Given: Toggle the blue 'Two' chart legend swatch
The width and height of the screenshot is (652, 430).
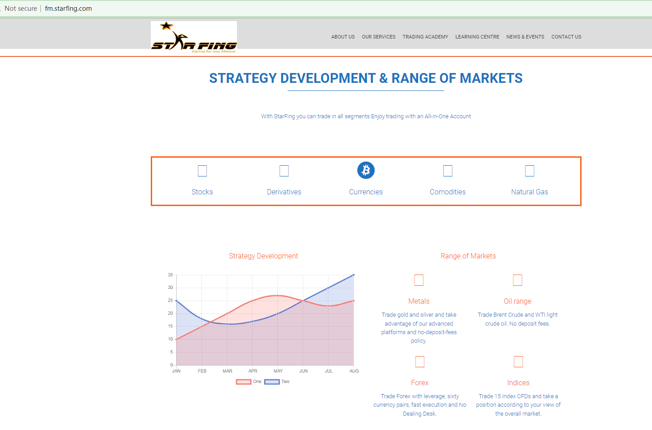Looking at the screenshot, I should [272, 382].
